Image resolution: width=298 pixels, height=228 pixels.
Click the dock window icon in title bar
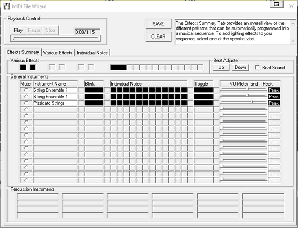(277, 4)
